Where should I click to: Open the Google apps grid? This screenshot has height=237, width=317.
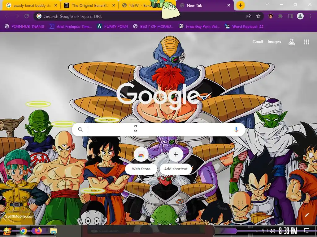click(306, 42)
